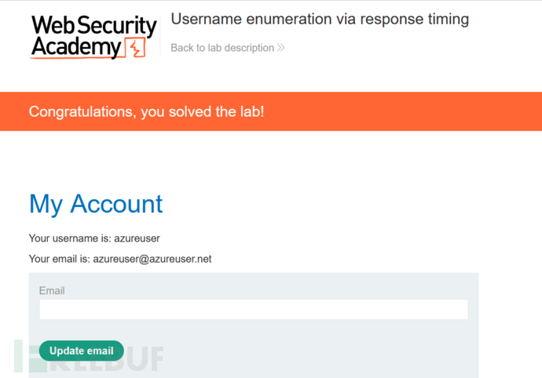Click the My Account heading
542x378 pixels.
click(96, 204)
